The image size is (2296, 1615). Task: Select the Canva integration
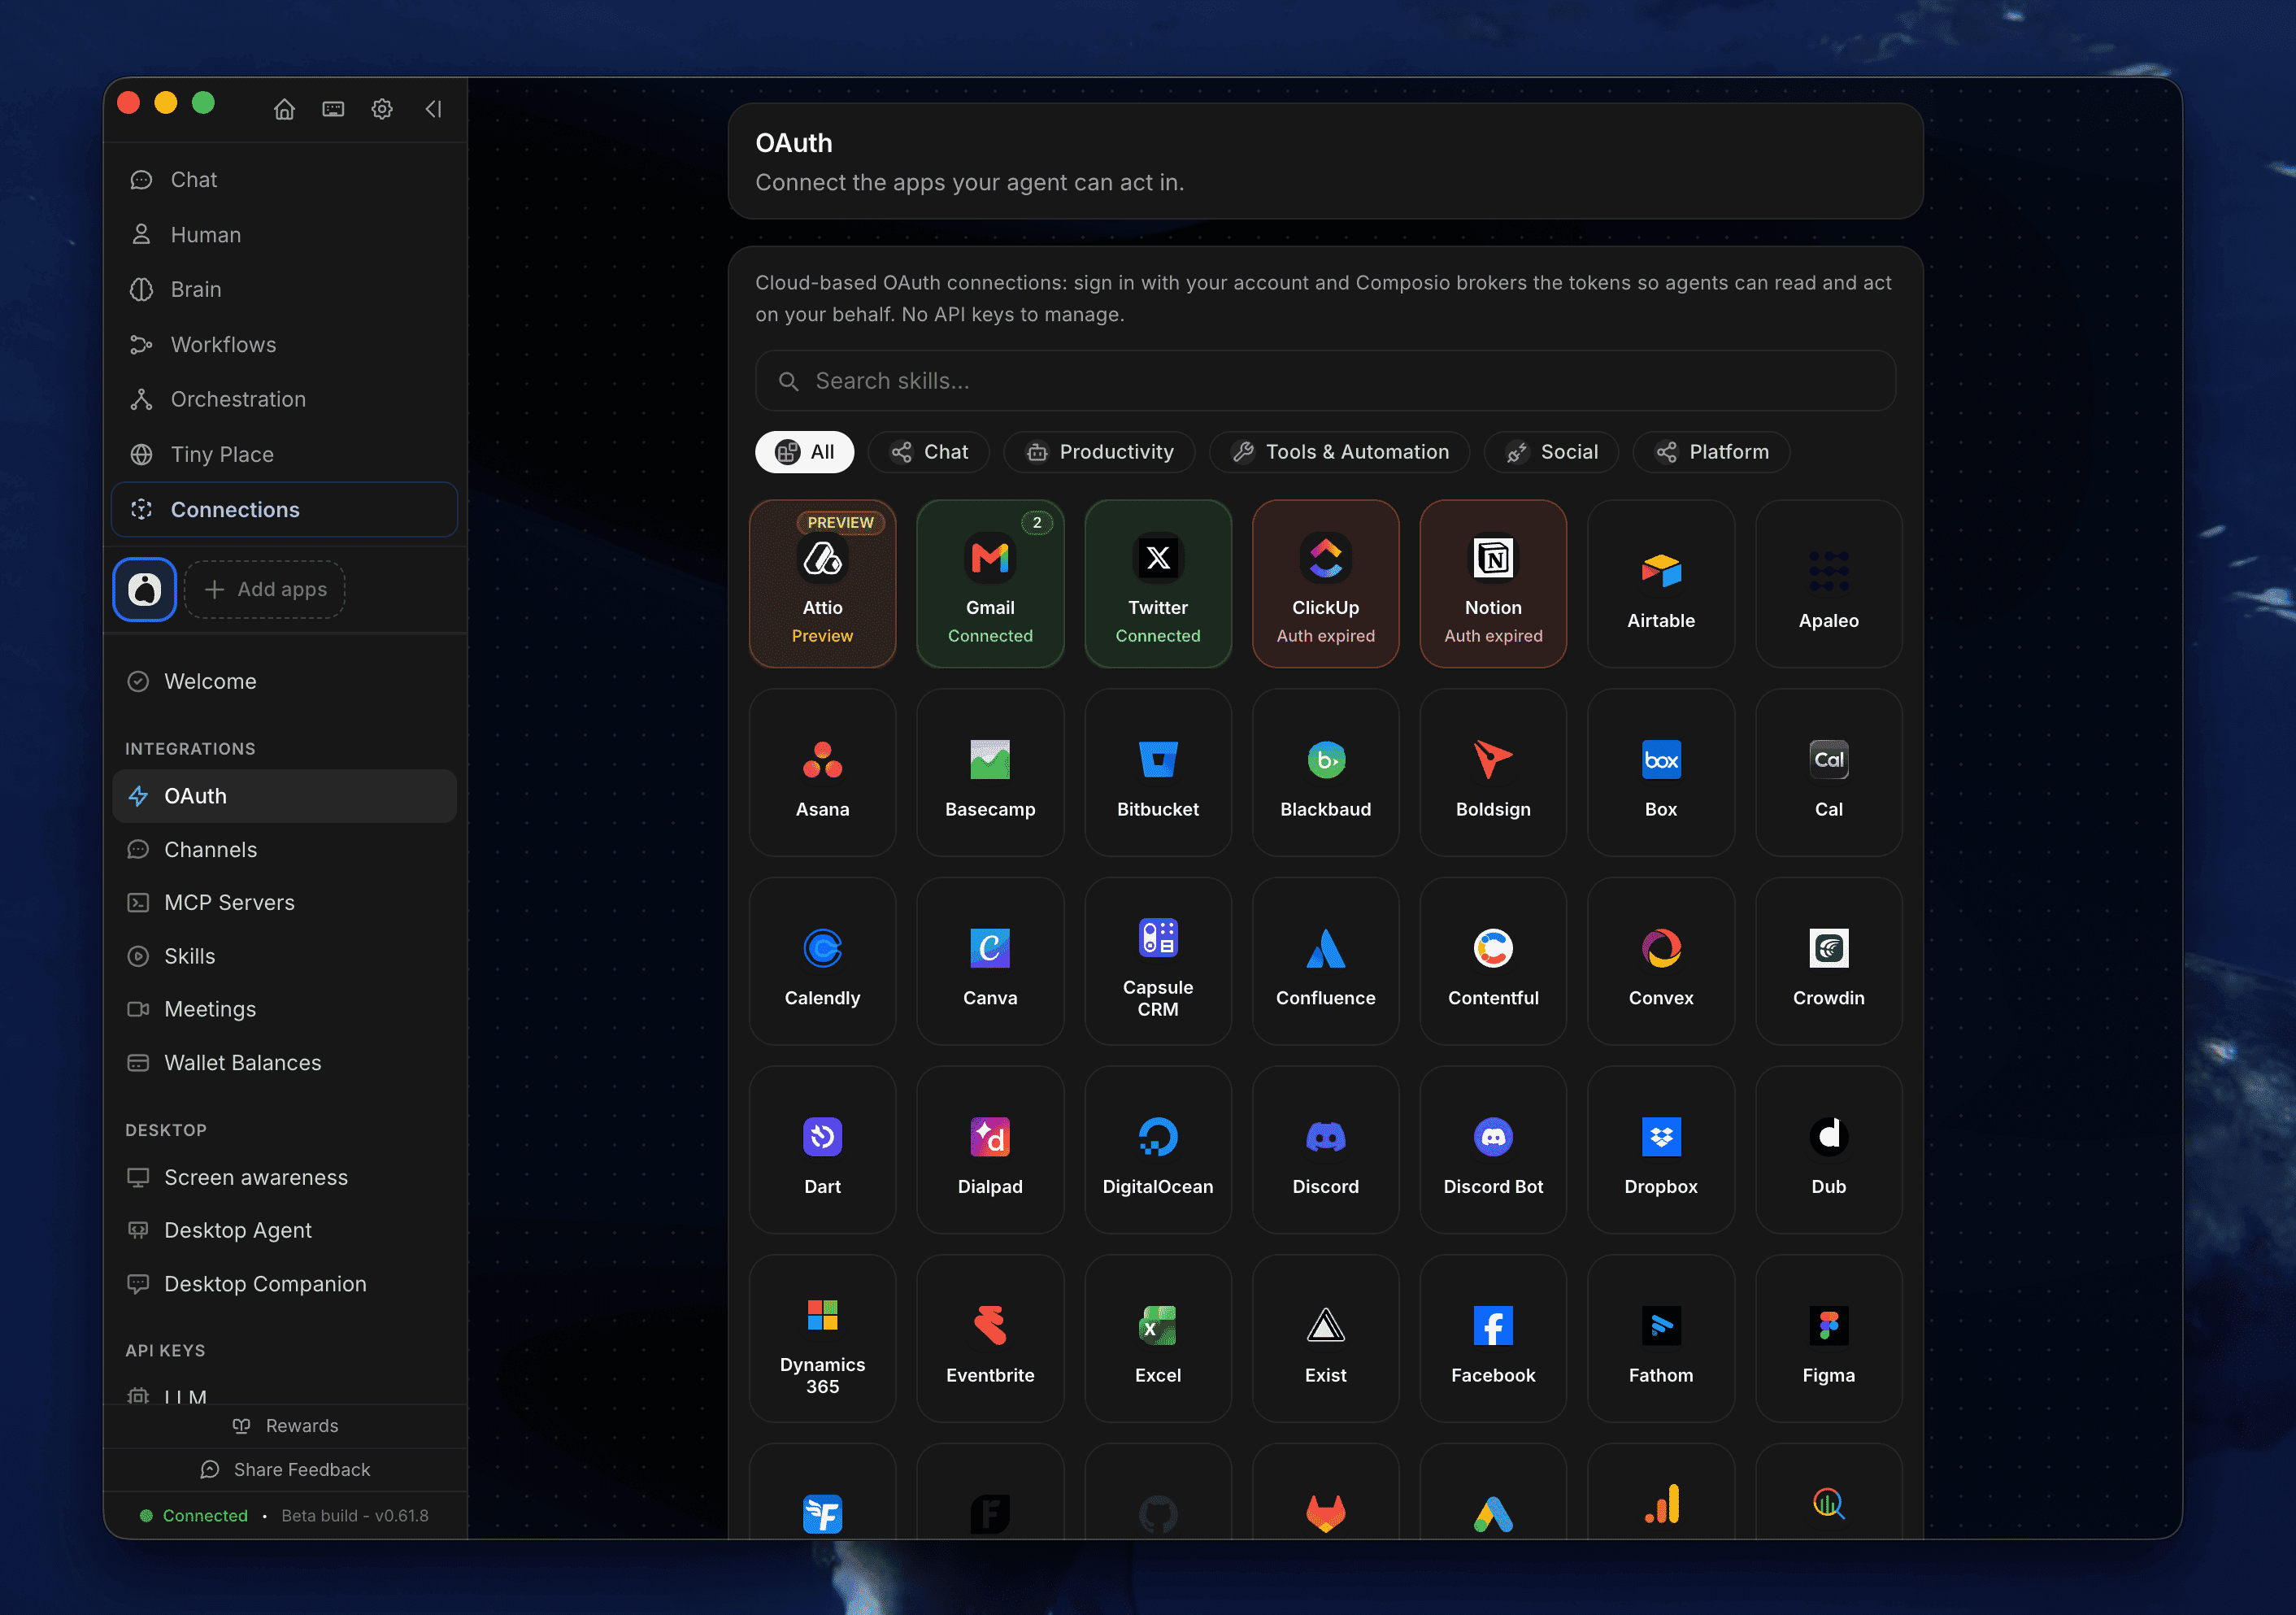tap(990, 961)
